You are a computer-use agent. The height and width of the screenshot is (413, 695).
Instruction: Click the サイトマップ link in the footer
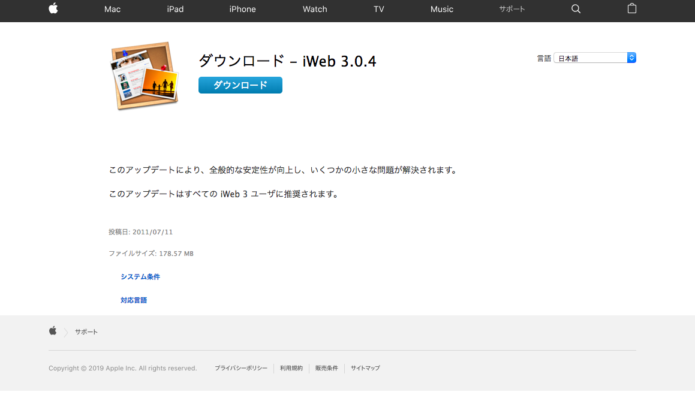click(365, 368)
